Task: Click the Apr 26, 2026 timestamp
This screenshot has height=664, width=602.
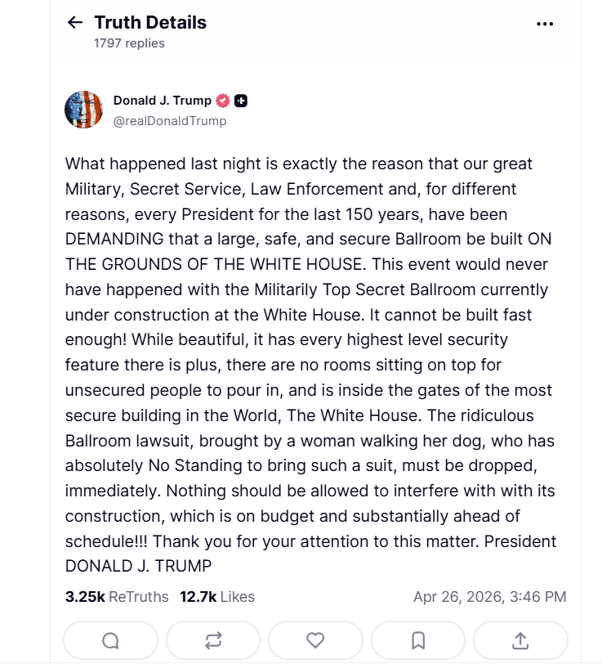Action: click(489, 597)
